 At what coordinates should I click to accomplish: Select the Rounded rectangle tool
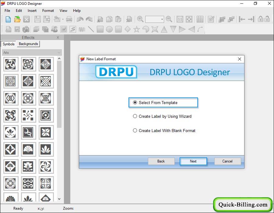pyautogui.click(x=118, y=29)
